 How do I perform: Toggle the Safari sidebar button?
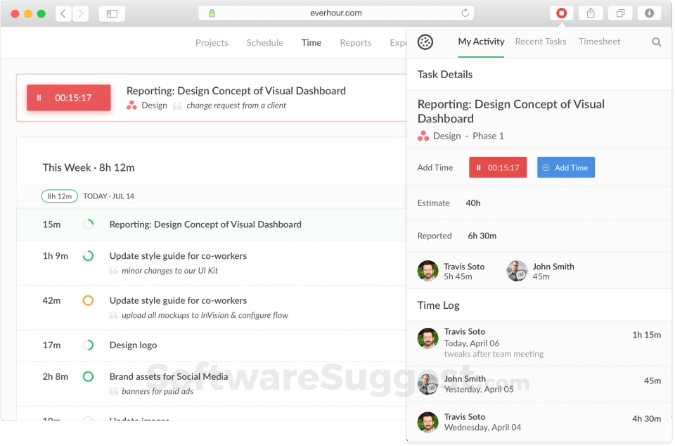pyautogui.click(x=112, y=13)
